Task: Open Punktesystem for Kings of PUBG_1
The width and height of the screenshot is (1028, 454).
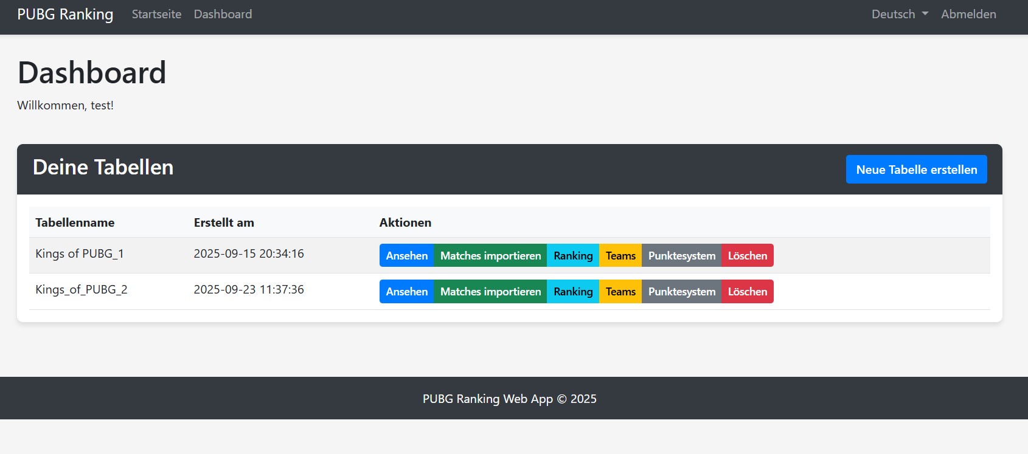Action: tap(681, 255)
